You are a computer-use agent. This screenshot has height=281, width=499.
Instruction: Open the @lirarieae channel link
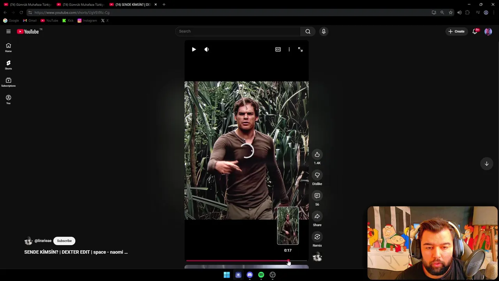tap(43, 241)
